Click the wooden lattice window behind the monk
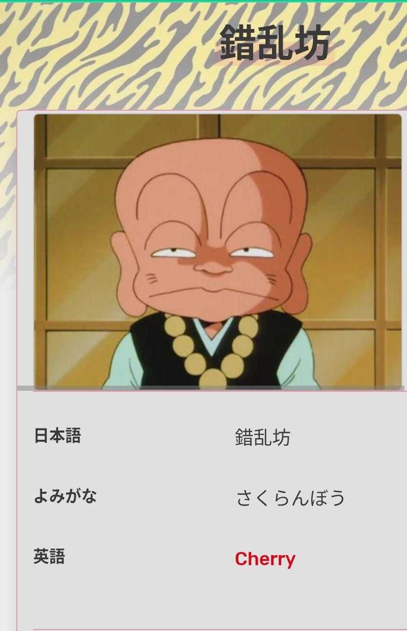The width and height of the screenshot is (407, 631). click(x=76, y=204)
